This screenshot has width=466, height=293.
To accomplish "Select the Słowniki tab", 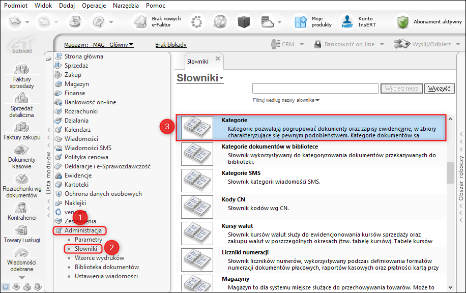I will [198, 62].
